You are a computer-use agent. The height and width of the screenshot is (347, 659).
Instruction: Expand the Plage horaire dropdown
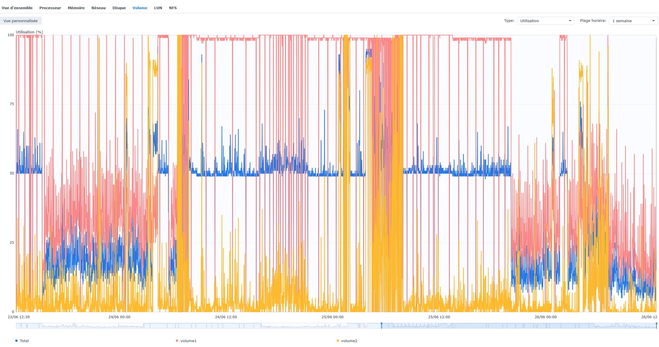tap(633, 21)
